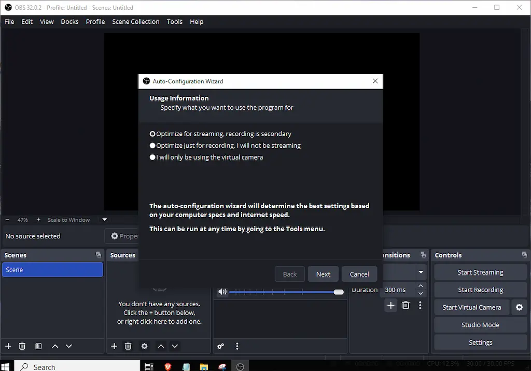
Task: Pop out the Controls dock
Action: click(525, 255)
